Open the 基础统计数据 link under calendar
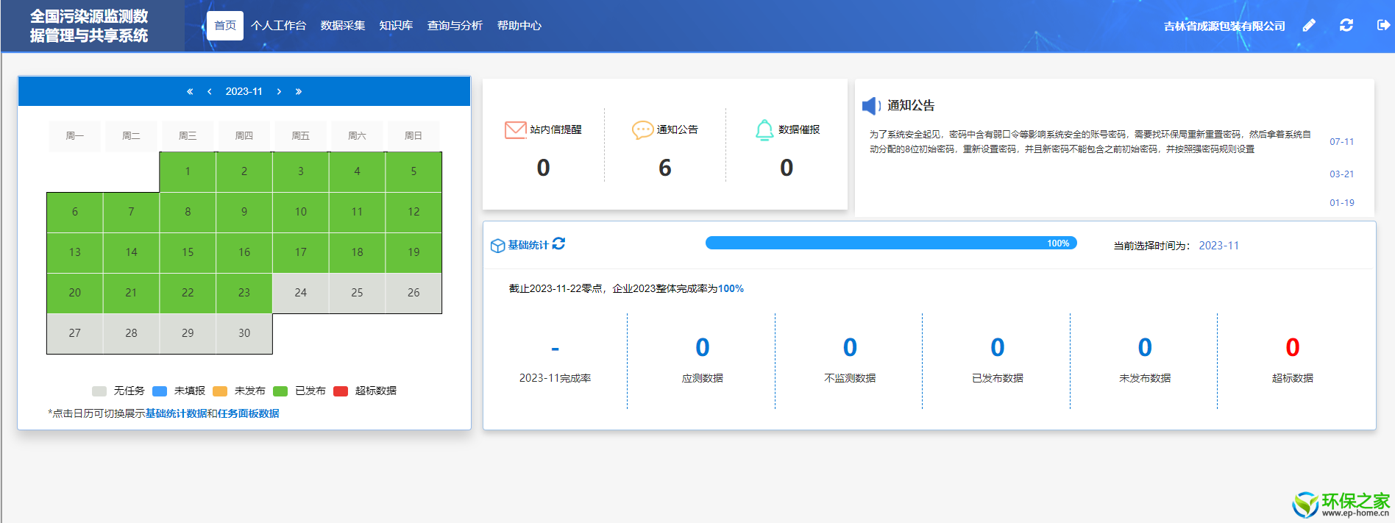Screen dimensions: 1395x523 [176, 413]
